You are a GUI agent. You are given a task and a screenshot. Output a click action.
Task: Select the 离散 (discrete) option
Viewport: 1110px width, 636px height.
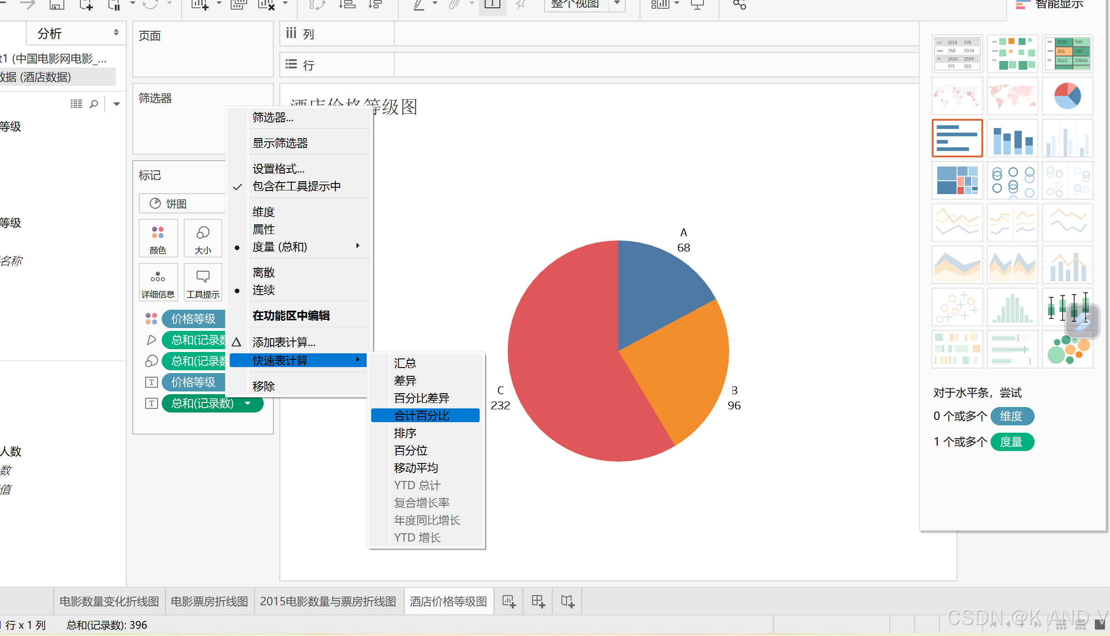coord(264,273)
